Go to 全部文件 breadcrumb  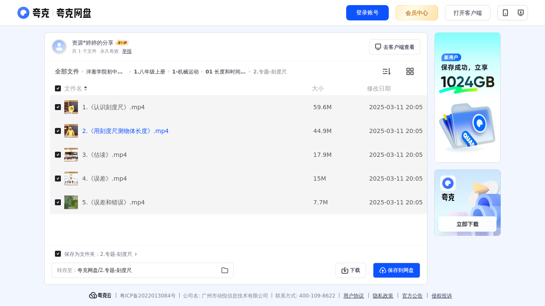[67, 71]
